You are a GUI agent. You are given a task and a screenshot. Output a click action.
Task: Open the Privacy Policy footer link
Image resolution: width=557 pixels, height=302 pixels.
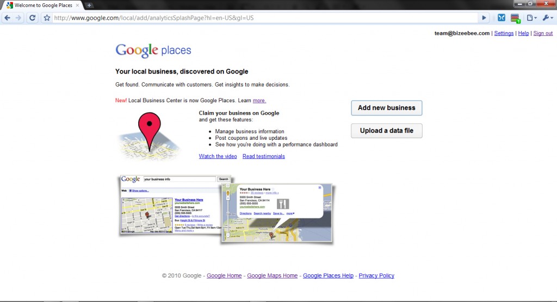pyautogui.click(x=376, y=276)
